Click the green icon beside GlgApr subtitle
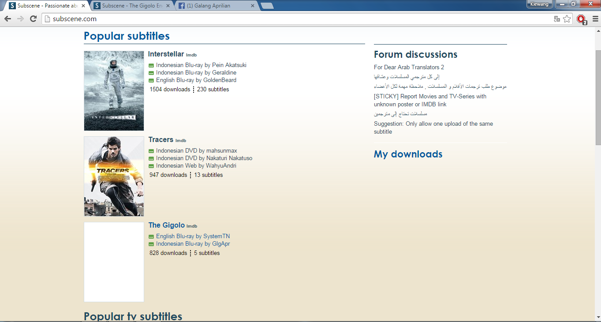This screenshot has height=322, width=601. [151, 244]
